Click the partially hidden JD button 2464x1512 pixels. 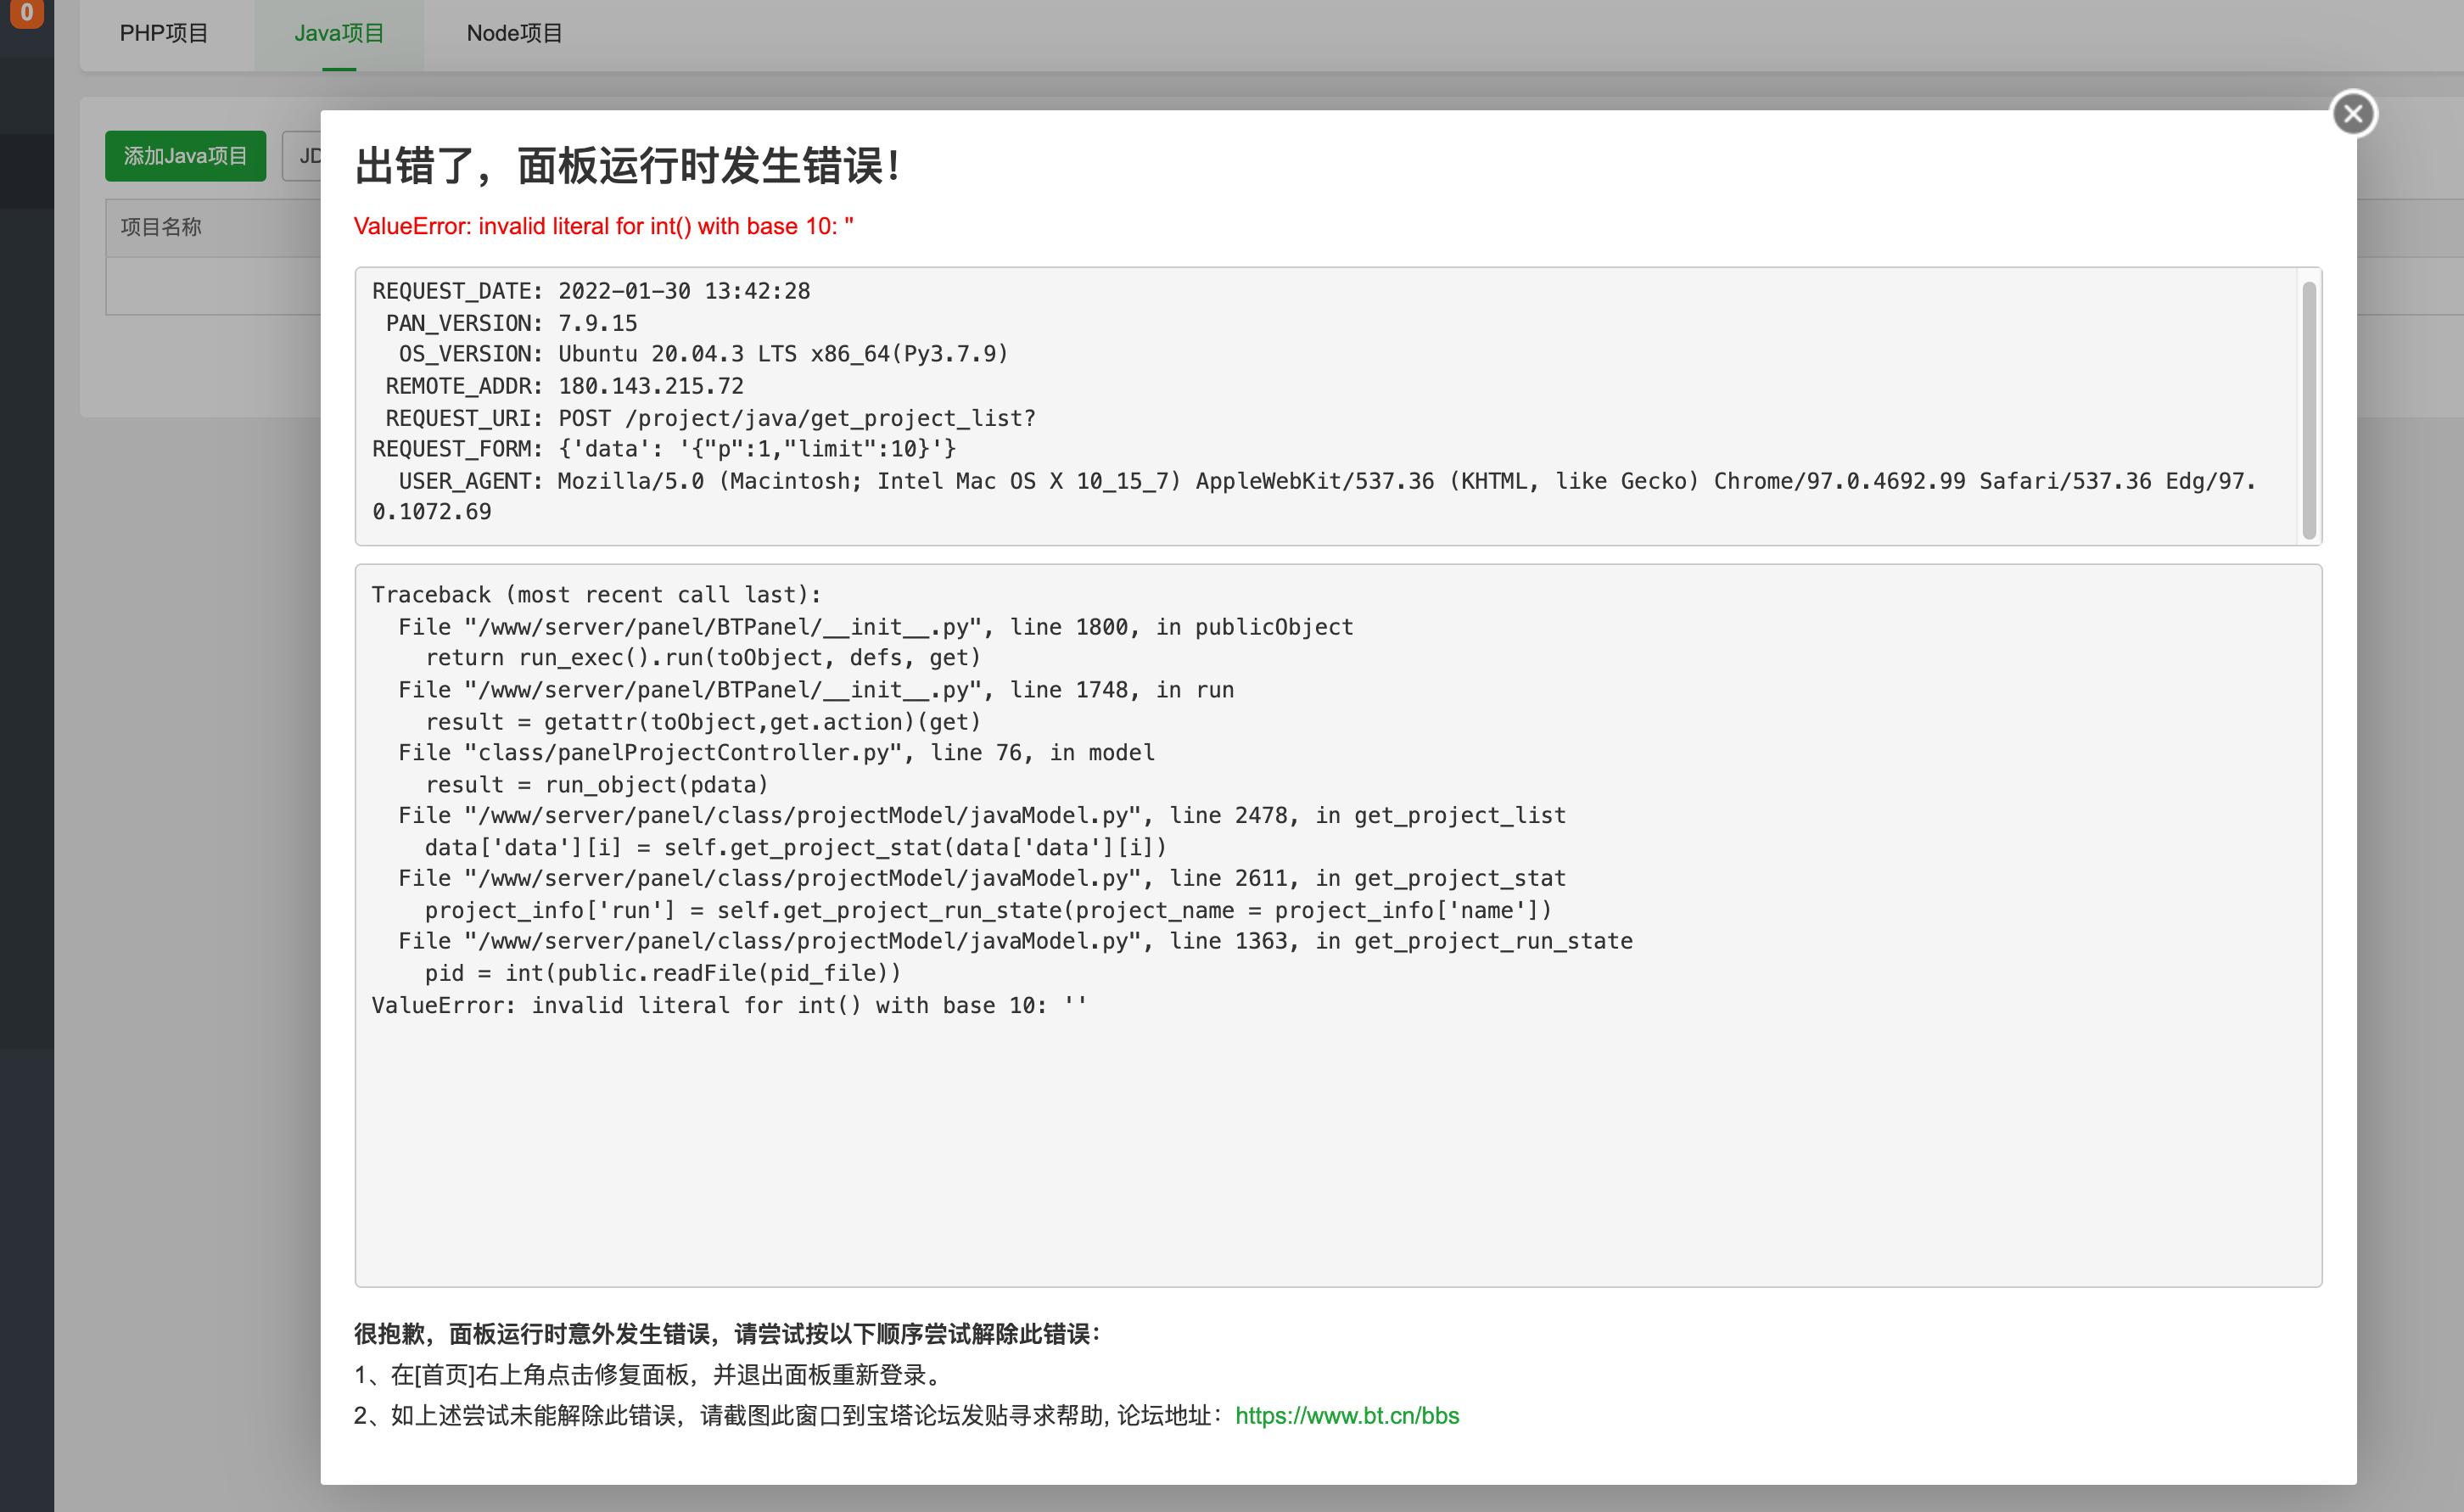[302, 156]
